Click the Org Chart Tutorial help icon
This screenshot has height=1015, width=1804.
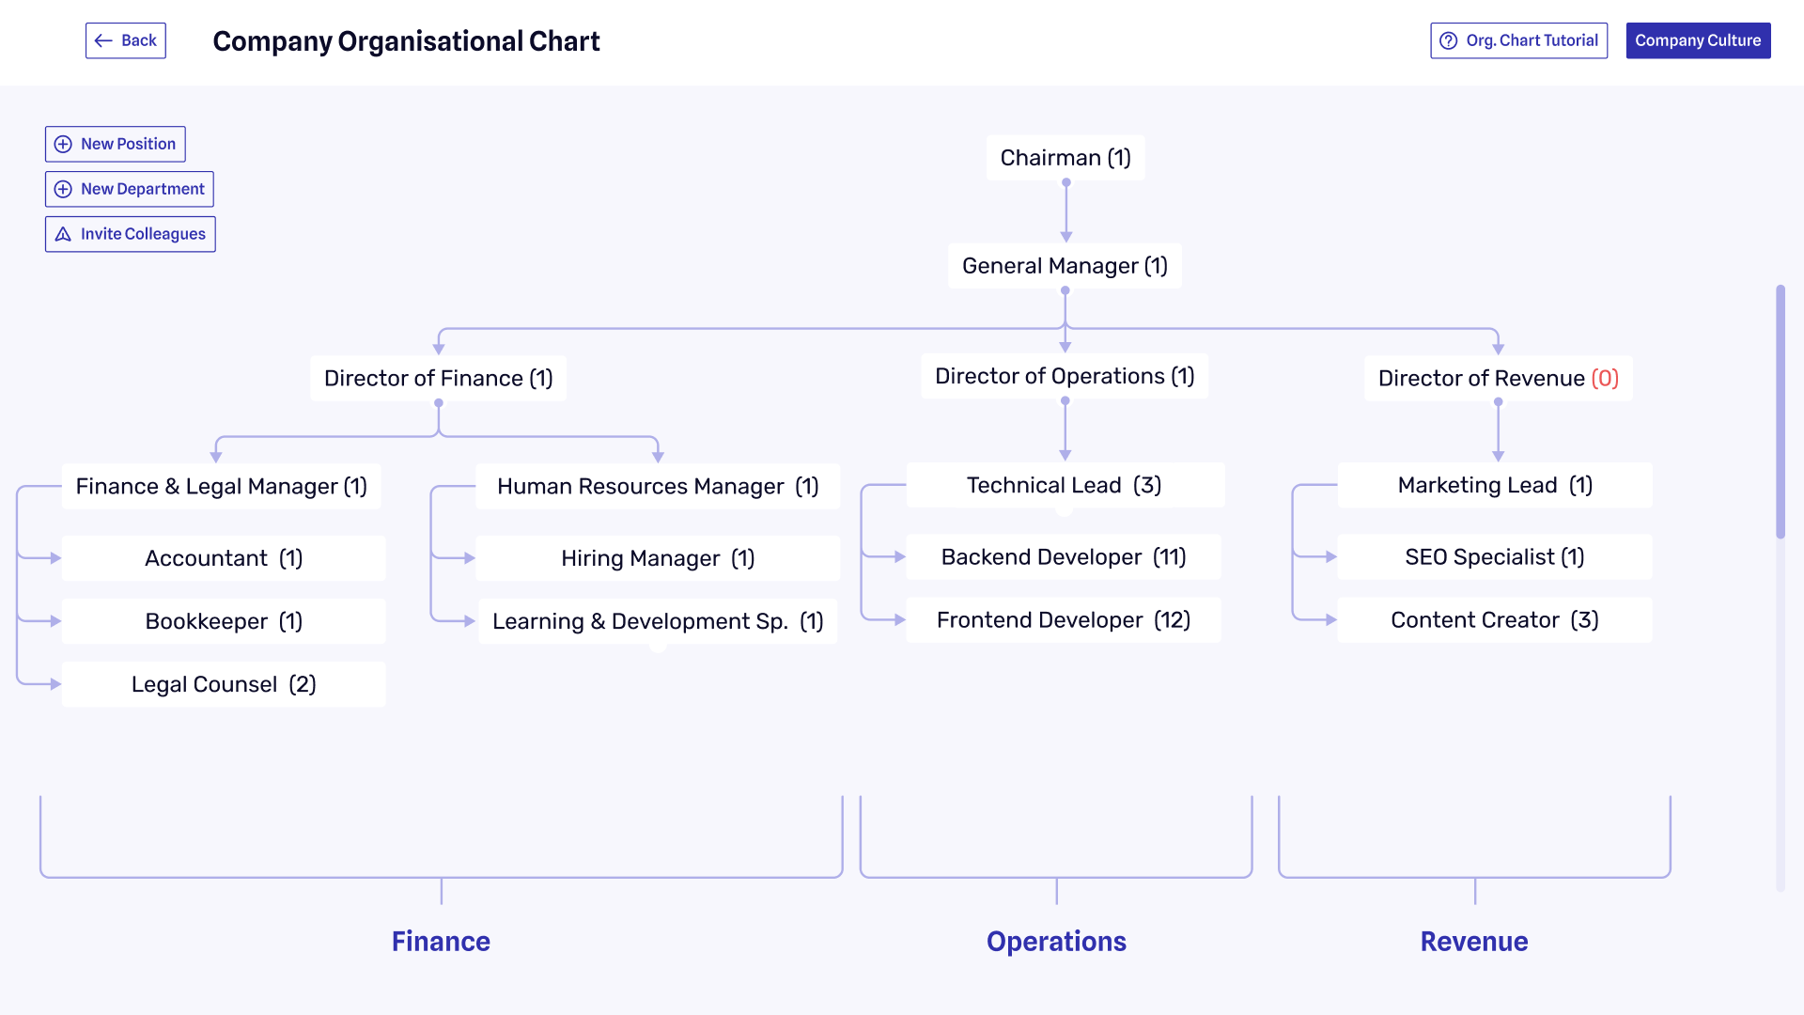pos(1450,39)
